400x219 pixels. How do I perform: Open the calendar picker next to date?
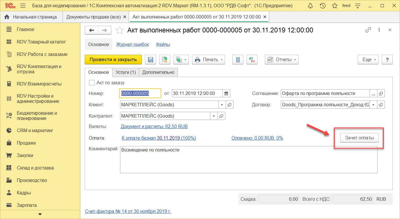pyautogui.click(x=227, y=93)
